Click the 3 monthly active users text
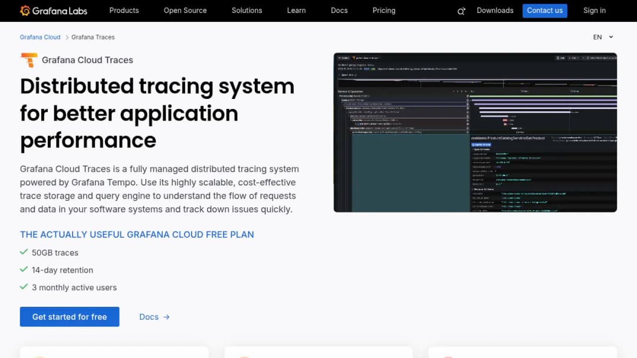This screenshot has height=358, width=637. coord(74,287)
